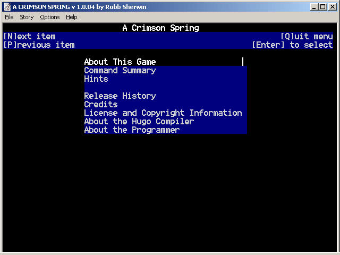This screenshot has height=255, width=340.
Task: Click the application icon in the title bar
Action: [7, 7]
